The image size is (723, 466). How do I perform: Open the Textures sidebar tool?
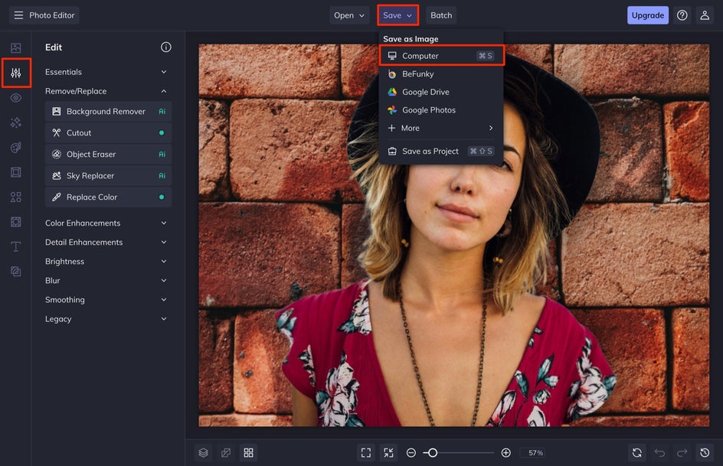15,272
